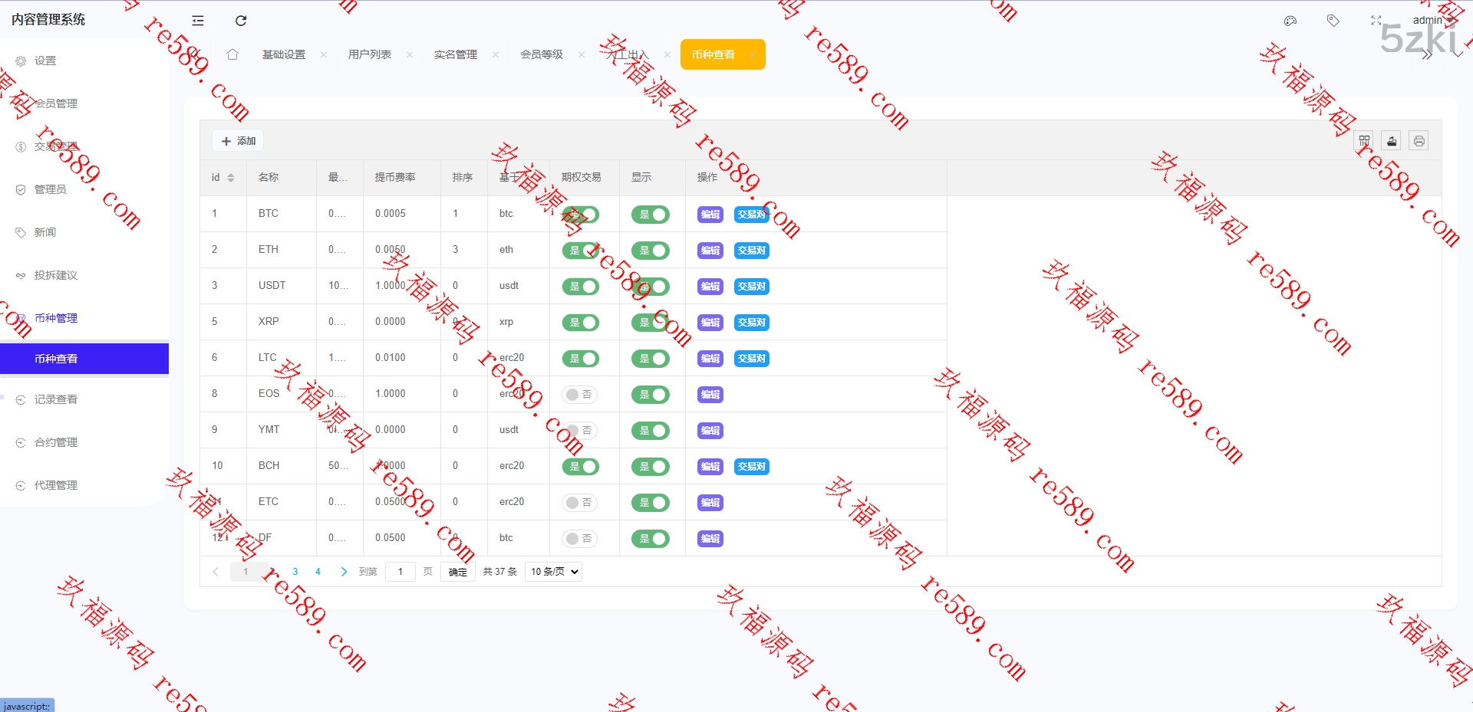Click the print table icon
The height and width of the screenshot is (712, 1473).
1419,141
